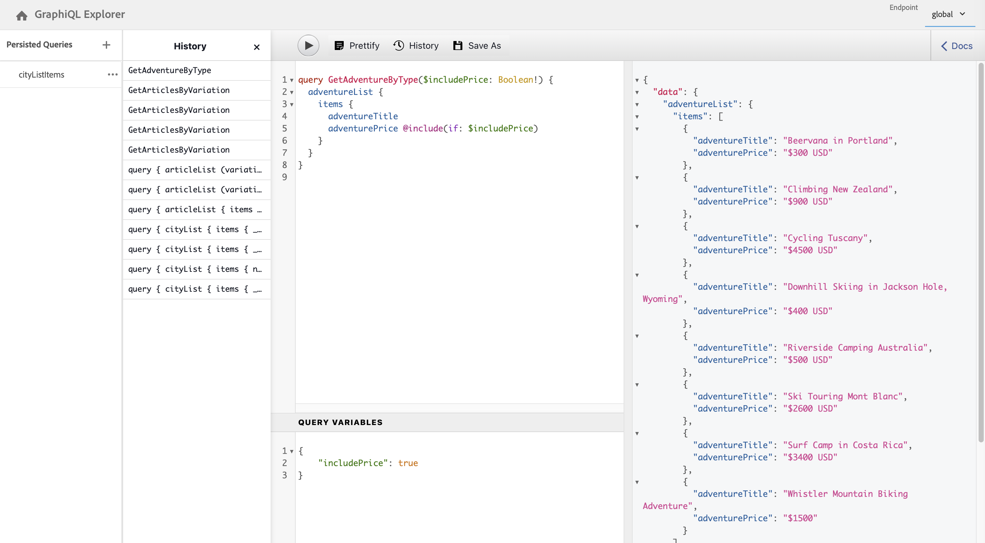Select the GetAdventureByType history entry

pyautogui.click(x=170, y=71)
